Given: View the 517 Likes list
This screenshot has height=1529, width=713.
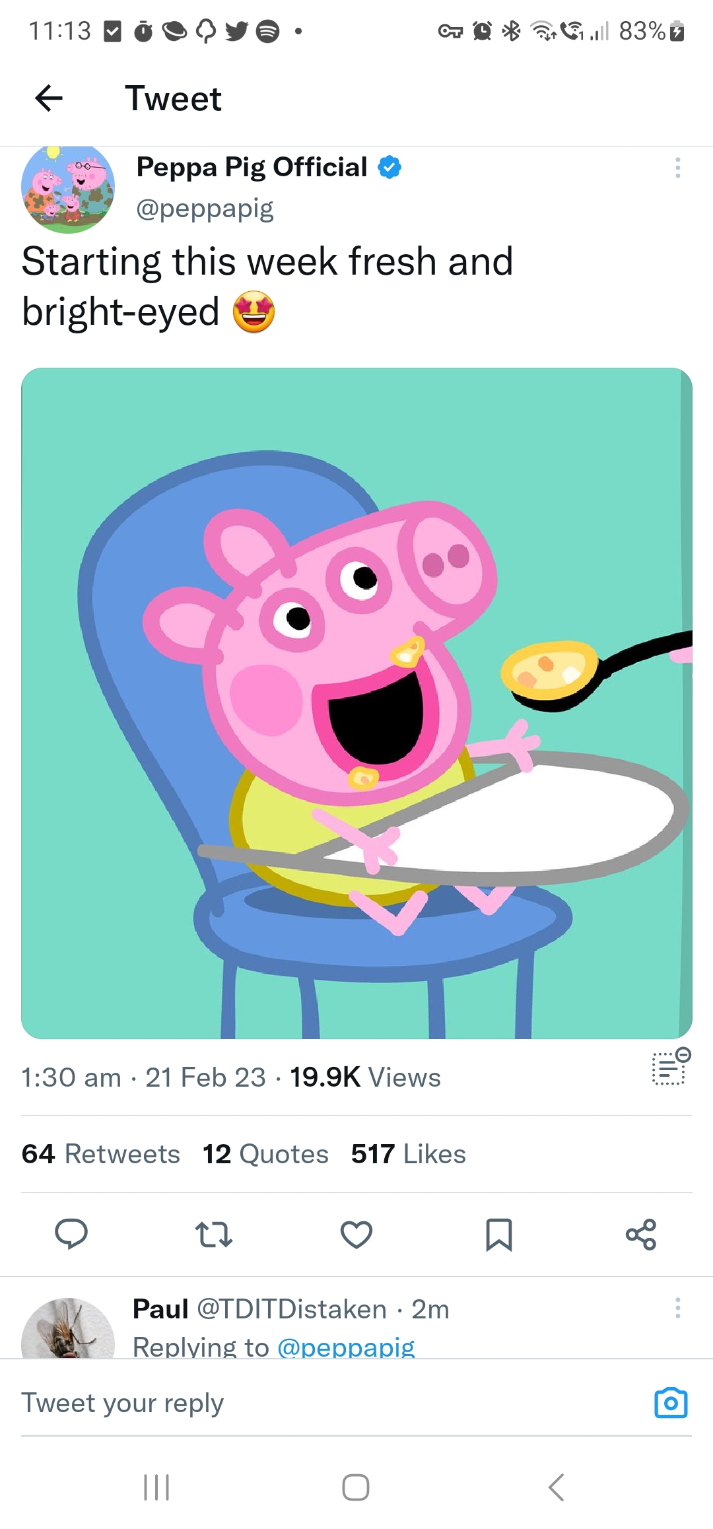Looking at the screenshot, I should coord(408,1154).
